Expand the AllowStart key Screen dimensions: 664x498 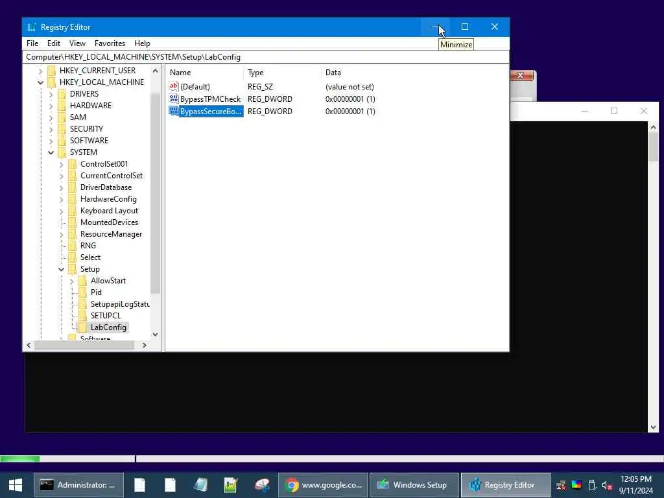71,281
